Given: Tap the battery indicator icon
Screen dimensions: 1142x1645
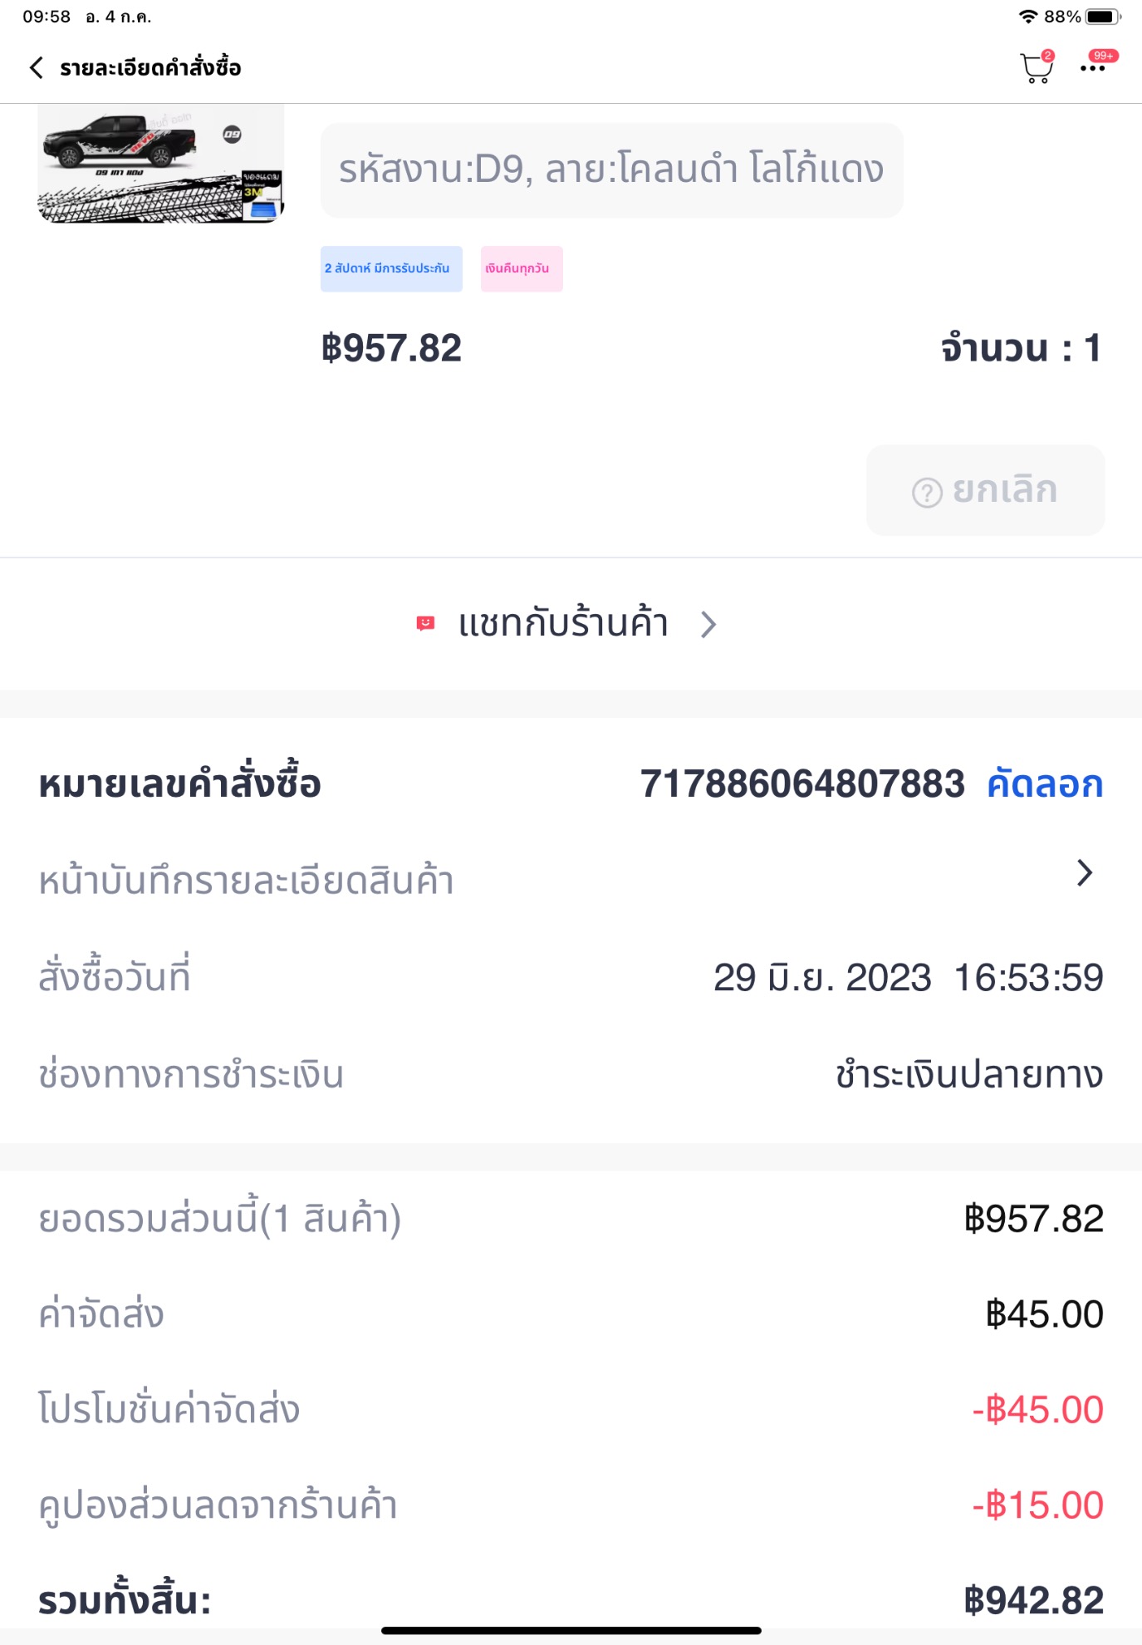Looking at the screenshot, I should point(1102,17).
